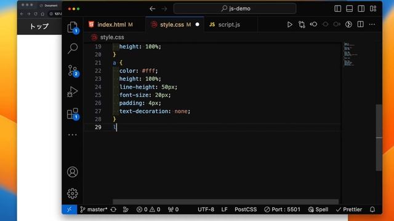Reload the page in browser window
The image size is (394, 221).
(x=36, y=14)
